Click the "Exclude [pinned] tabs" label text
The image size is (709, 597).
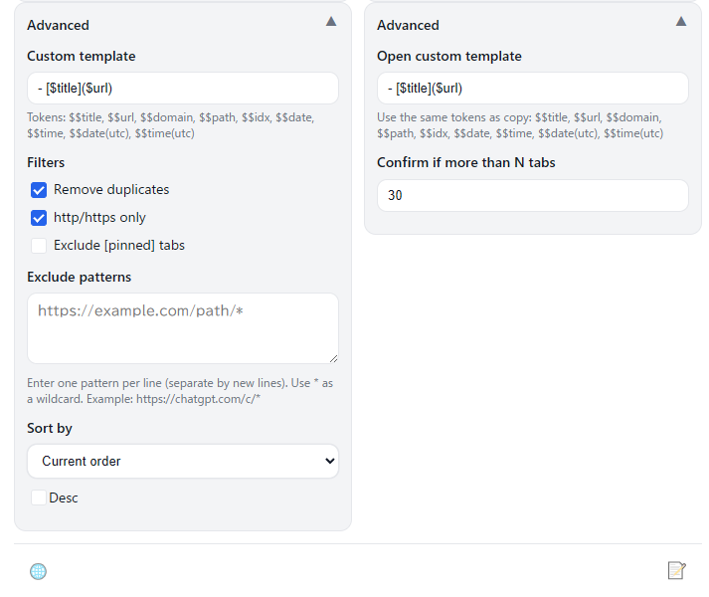point(119,246)
